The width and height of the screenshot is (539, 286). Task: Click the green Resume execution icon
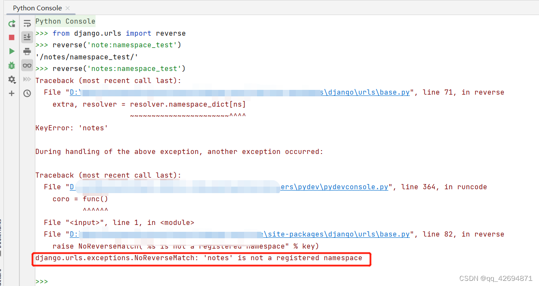[x=12, y=51]
